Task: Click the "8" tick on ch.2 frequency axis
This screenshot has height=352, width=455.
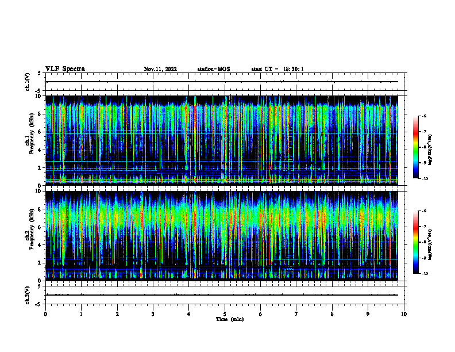Action: pos(40,209)
